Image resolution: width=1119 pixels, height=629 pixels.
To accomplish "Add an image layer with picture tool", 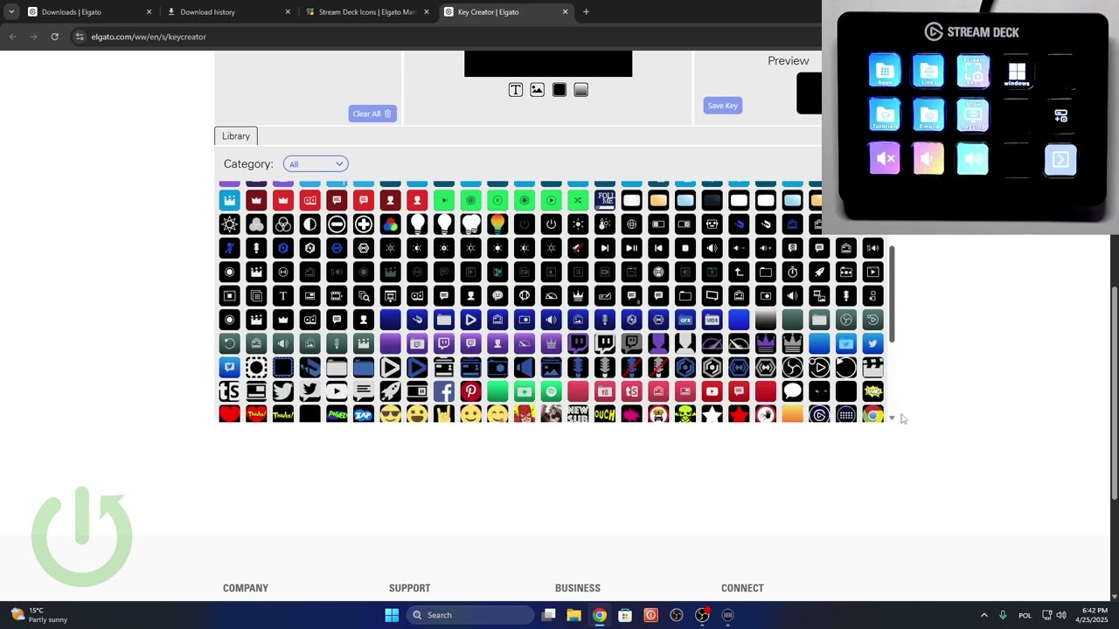I will click(x=538, y=90).
